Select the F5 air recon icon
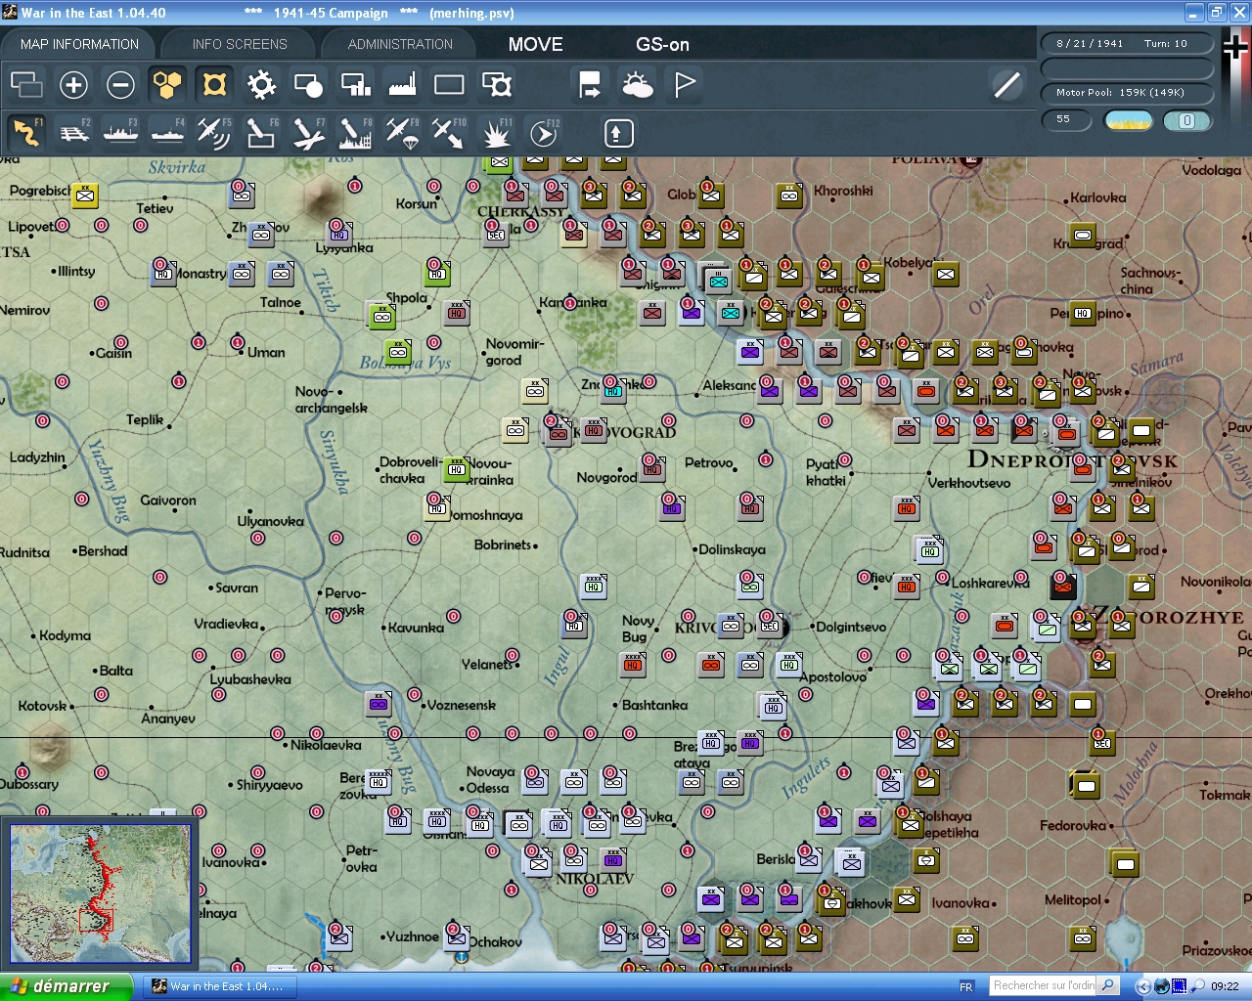This screenshot has height=1001, width=1252. (214, 132)
